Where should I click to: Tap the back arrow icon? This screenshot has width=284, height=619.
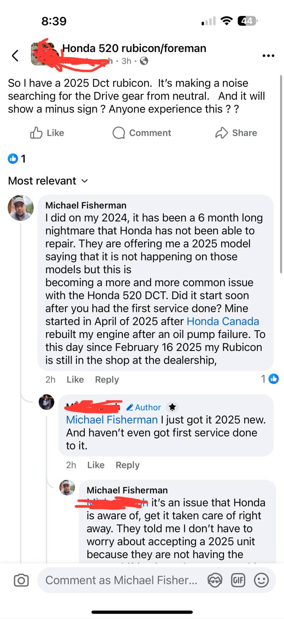click(x=15, y=56)
